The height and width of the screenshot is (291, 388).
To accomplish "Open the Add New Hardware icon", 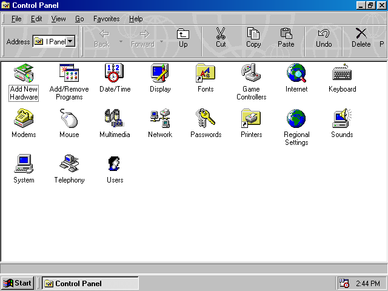I will point(24,73).
